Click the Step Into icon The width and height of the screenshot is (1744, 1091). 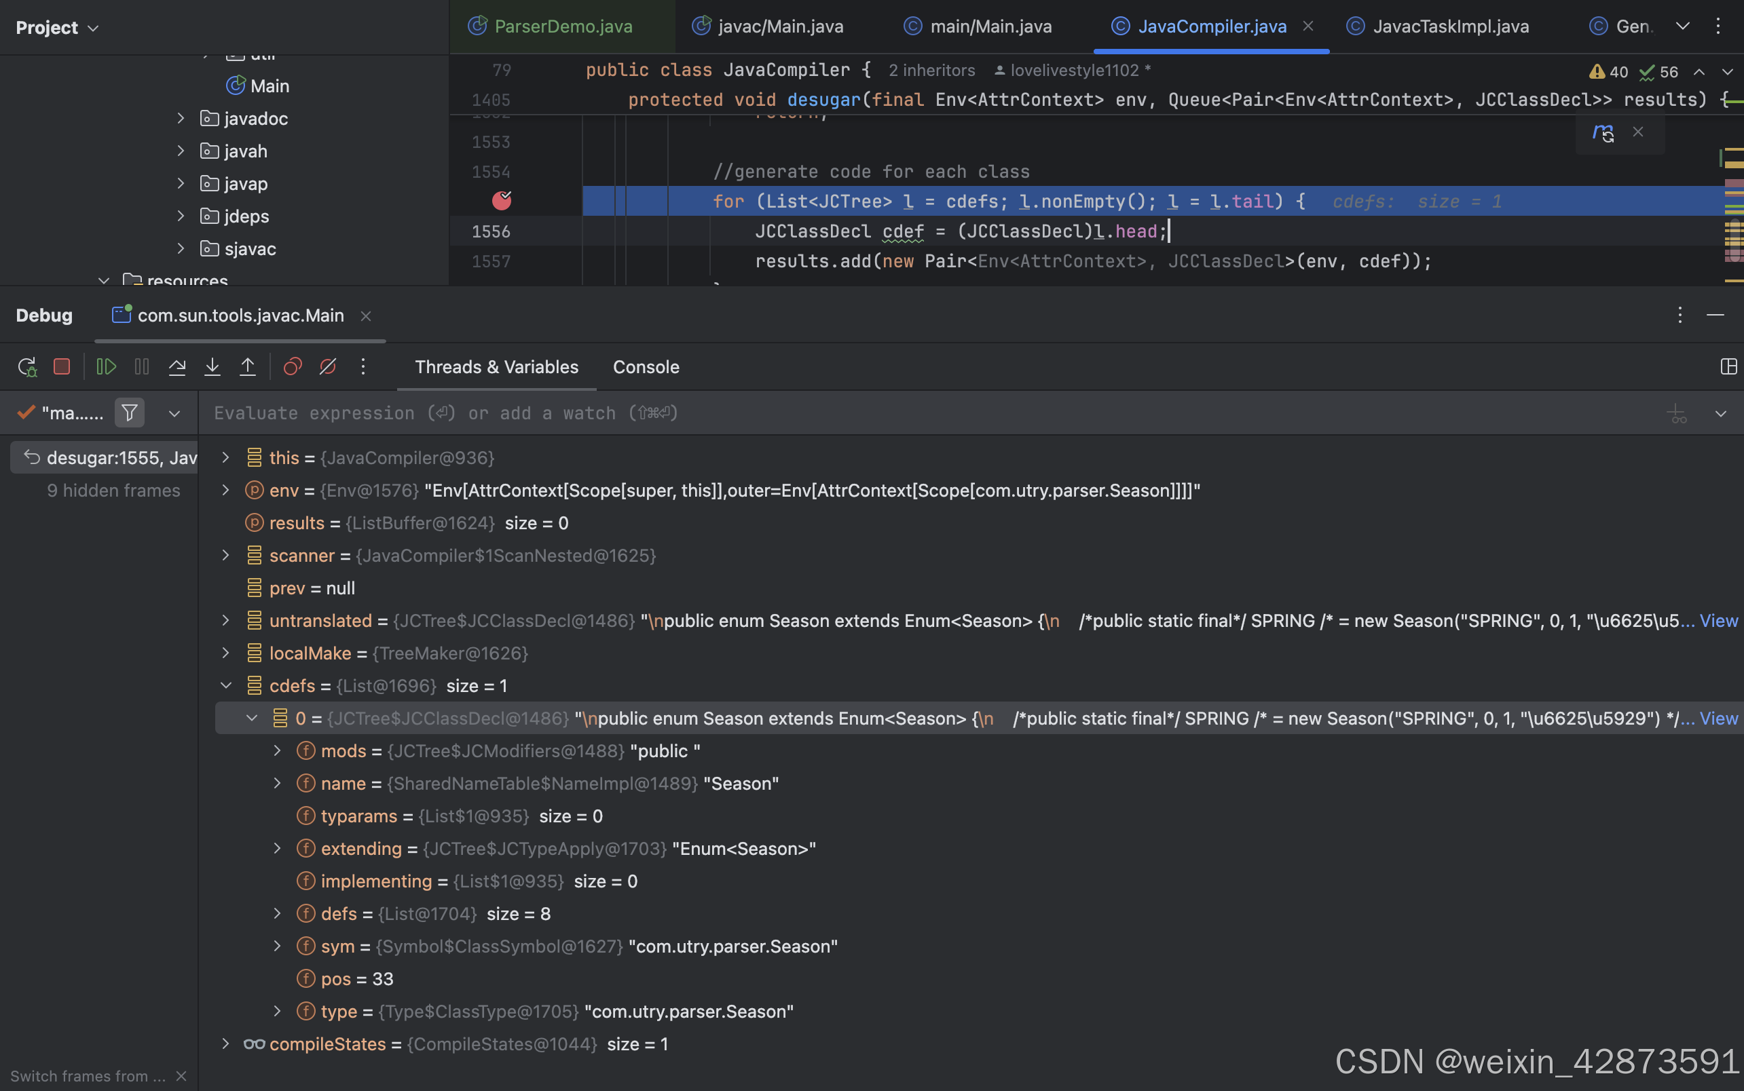(x=212, y=366)
